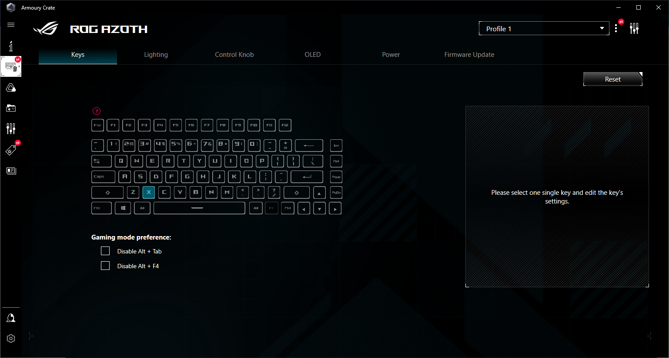Open Aura Sync from the sidebar
669x358 pixels.
coord(11,88)
